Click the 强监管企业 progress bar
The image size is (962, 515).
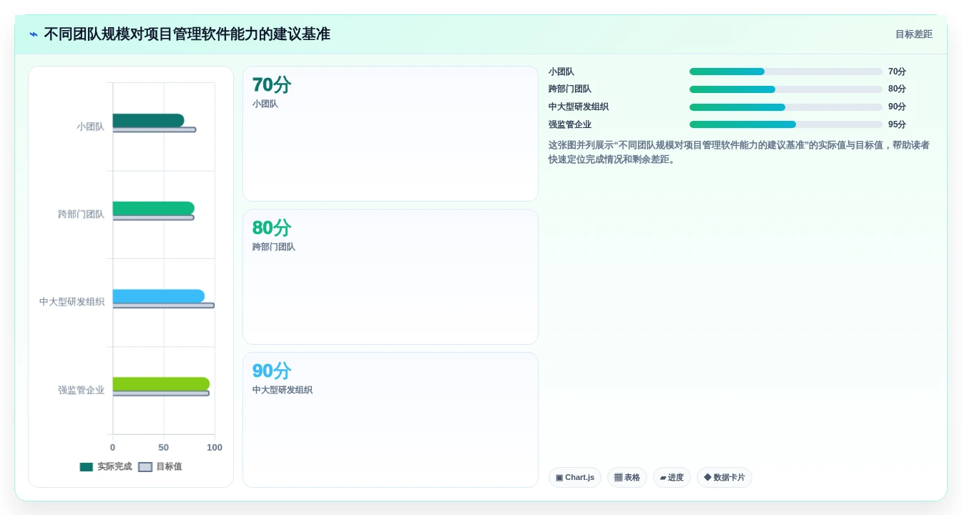point(785,124)
